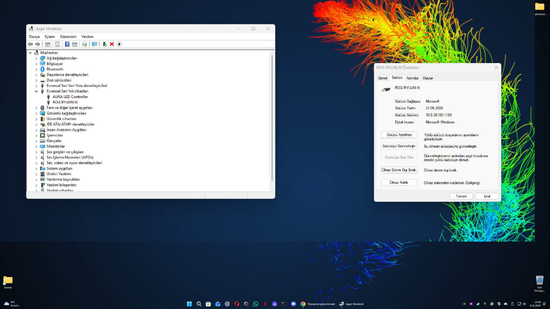Click the scan for hardware changes icon
This screenshot has width=550, height=309.
tap(95, 44)
